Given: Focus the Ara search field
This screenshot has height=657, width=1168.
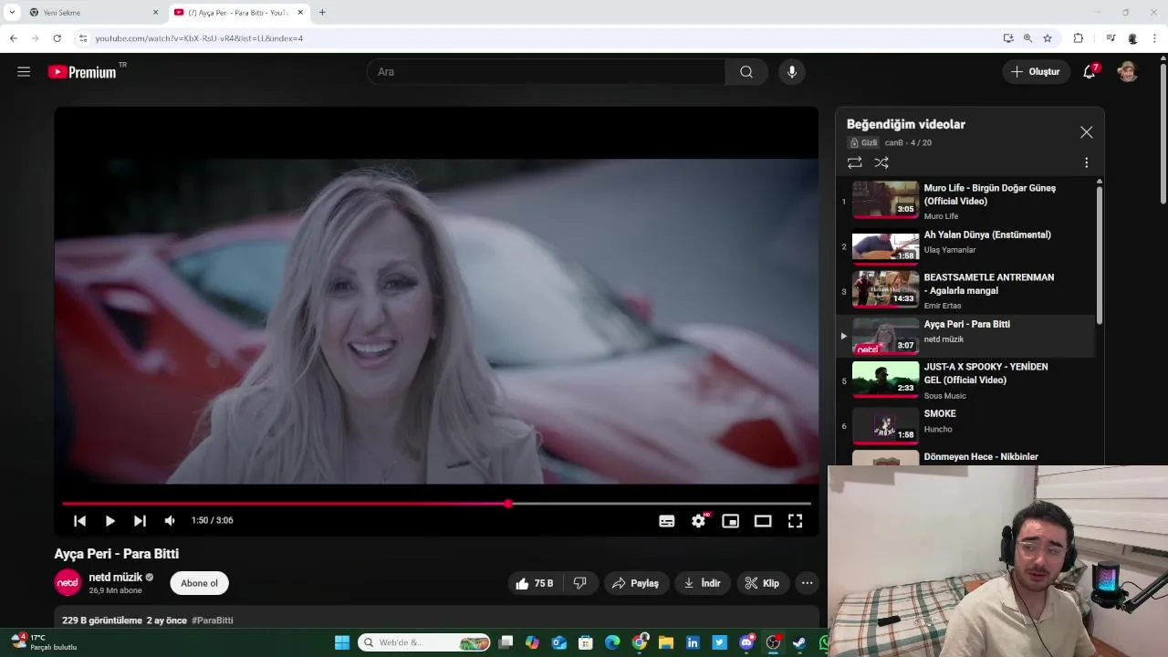Looking at the screenshot, I should [546, 72].
